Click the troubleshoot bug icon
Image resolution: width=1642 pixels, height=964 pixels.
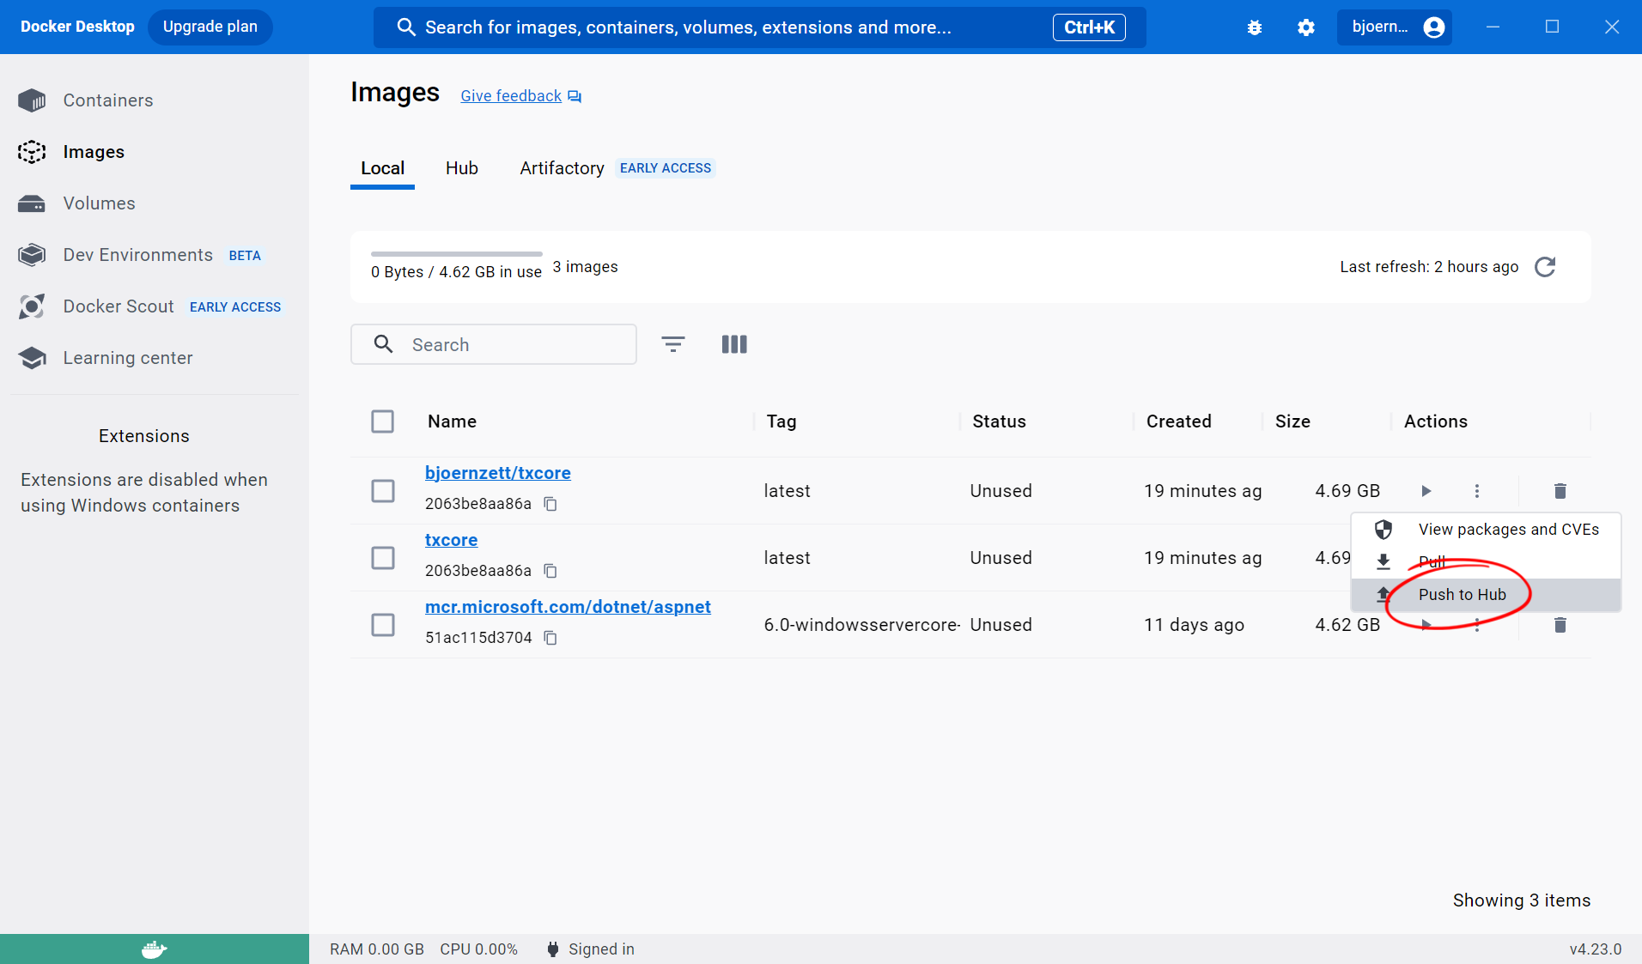(1255, 27)
